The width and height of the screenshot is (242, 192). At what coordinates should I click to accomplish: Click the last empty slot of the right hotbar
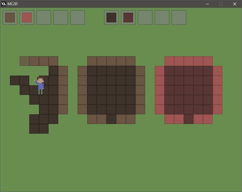click(x=179, y=17)
